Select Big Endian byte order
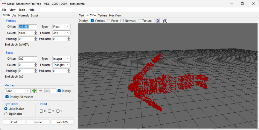 (x=6, y=114)
